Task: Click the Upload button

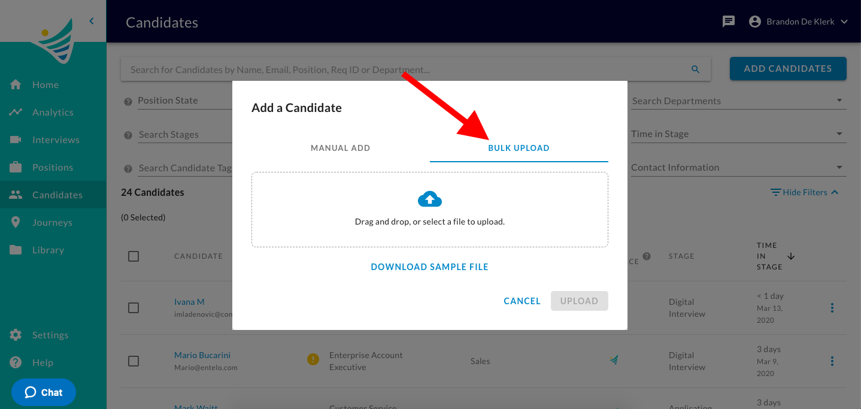Action: tap(580, 301)
